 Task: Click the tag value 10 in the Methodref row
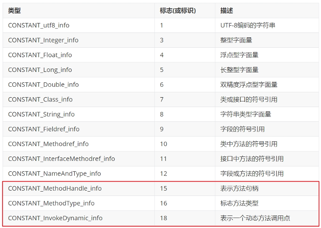click(164, 144)
